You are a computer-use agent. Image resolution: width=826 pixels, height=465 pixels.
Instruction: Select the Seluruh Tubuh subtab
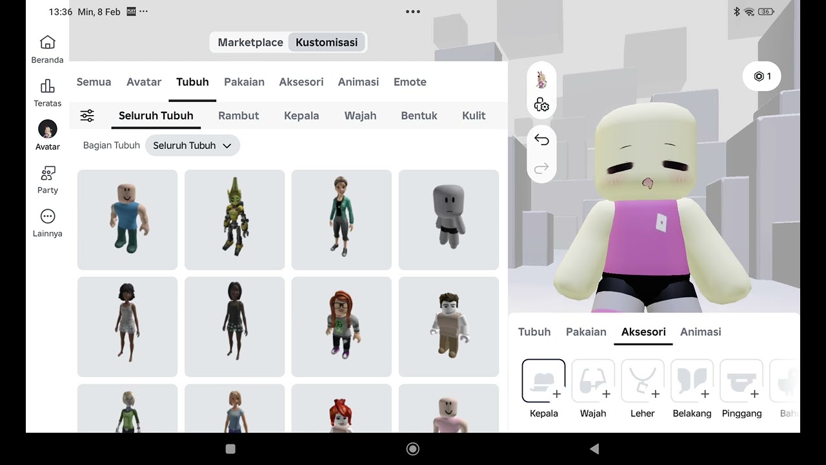pos(156,116)
